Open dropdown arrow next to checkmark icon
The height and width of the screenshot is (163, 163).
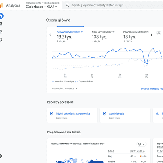click(x=143, y=144)
